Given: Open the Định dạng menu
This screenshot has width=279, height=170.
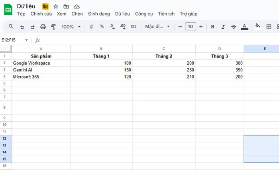Looking at the screenshot, I should point(99,14).
